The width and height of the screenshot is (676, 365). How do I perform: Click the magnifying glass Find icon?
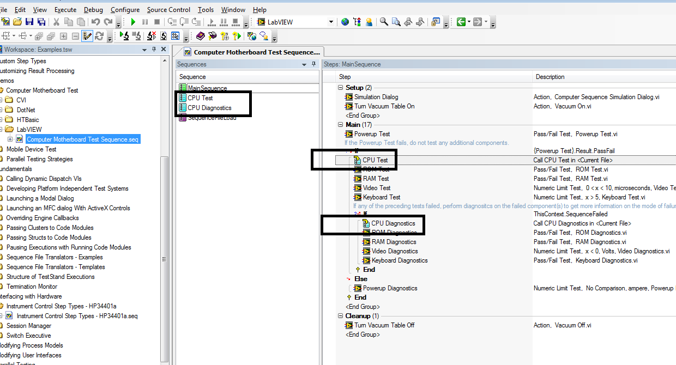tap(384, 22)
